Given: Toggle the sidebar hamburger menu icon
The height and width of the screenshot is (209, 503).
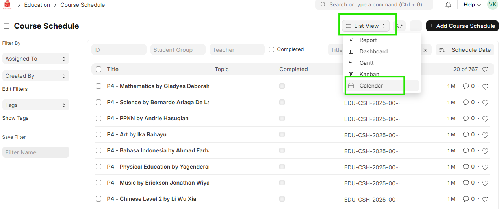Looking at the screenshot, I should [x=6, y=26].
